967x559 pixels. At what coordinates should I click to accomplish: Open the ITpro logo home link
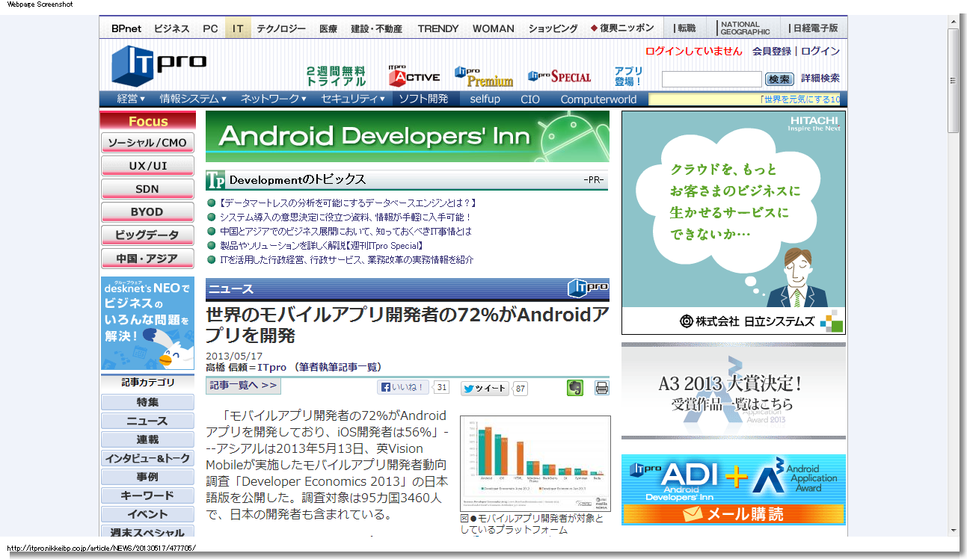pos(159,65)
